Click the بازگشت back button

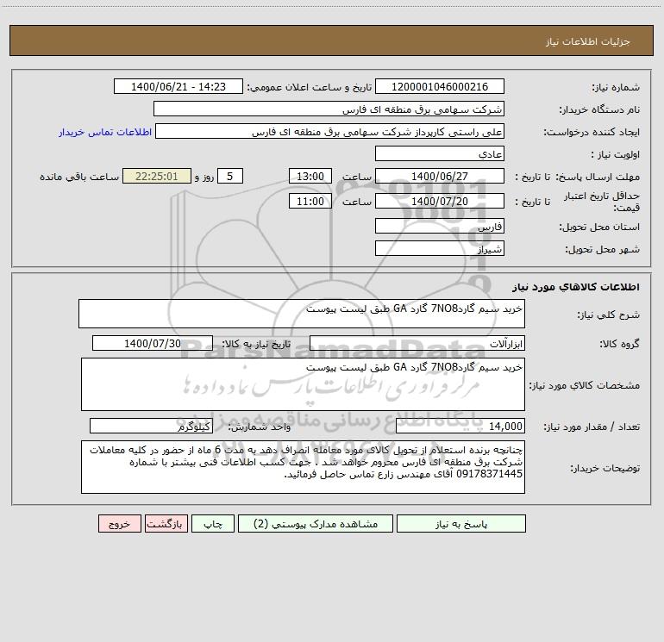tap(166, 523)
